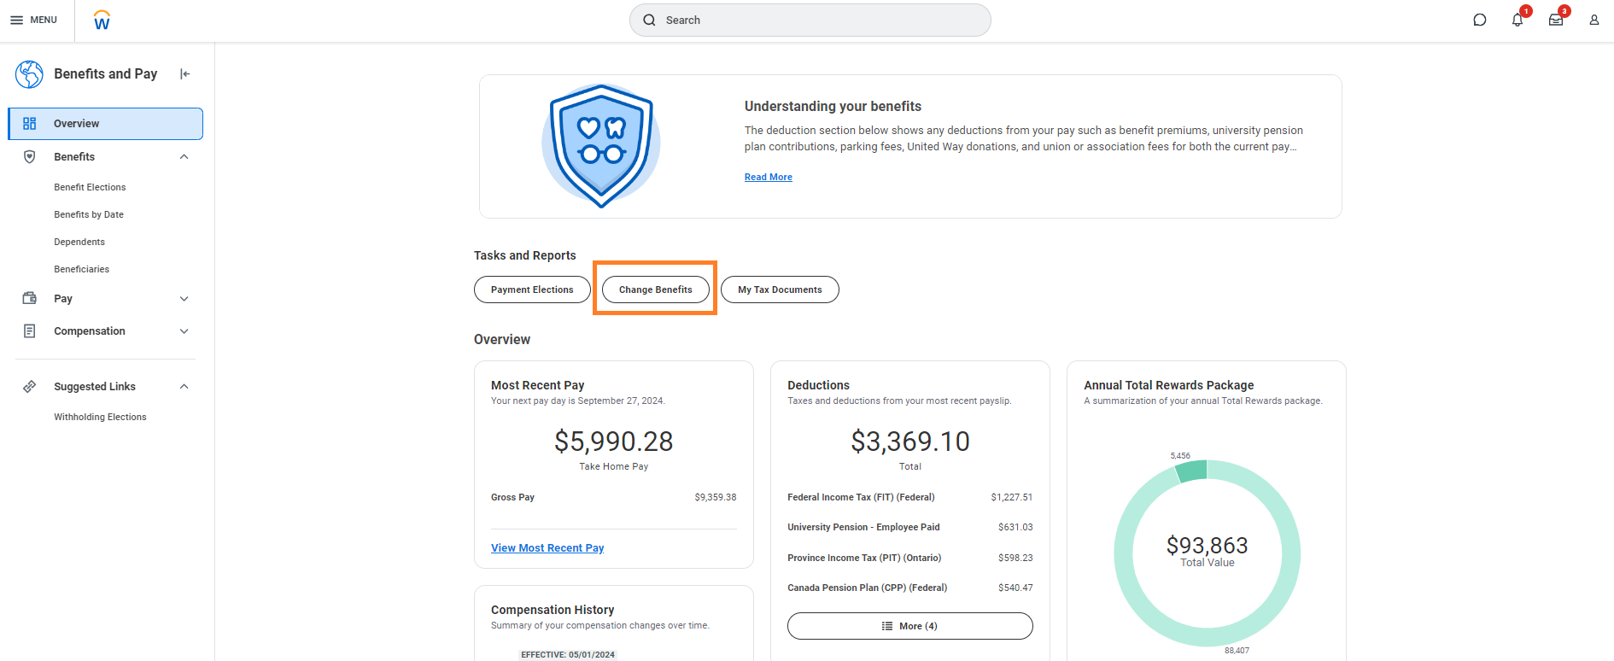Click the dark green donut chart segment
Image resolution: width=1614 pixels, height=661 pixels.
[x=1192, y=471]
